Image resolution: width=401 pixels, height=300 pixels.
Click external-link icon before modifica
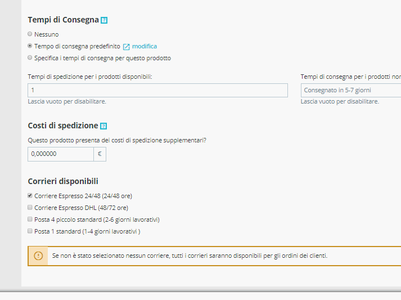[126, 47]
